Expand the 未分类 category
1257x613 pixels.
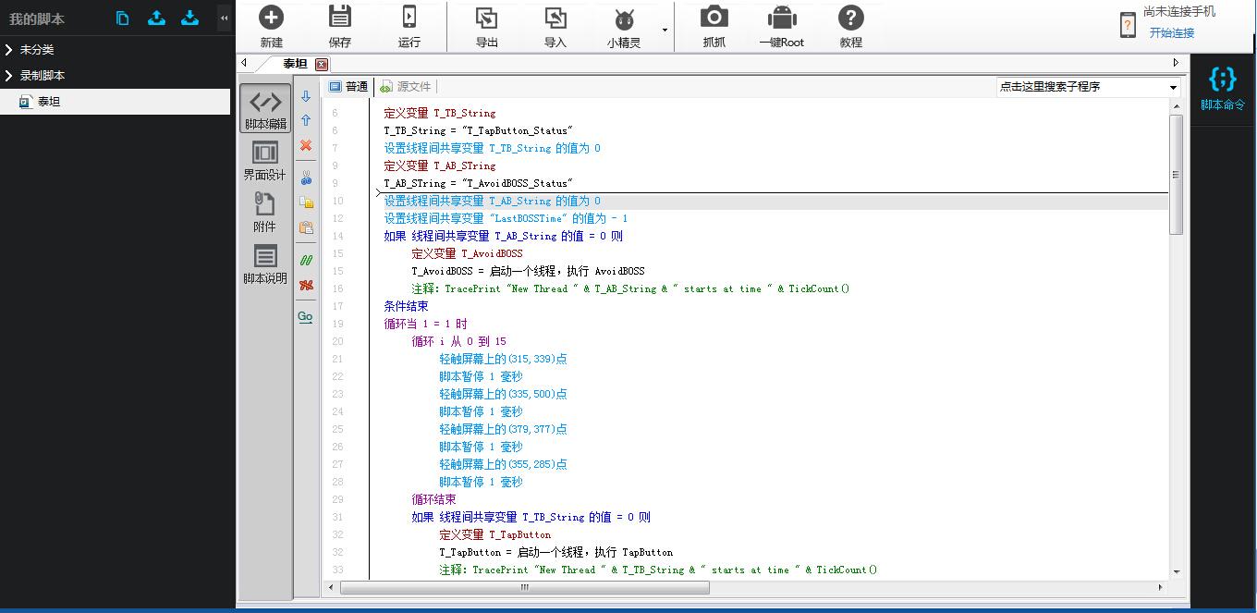point(8,50)
